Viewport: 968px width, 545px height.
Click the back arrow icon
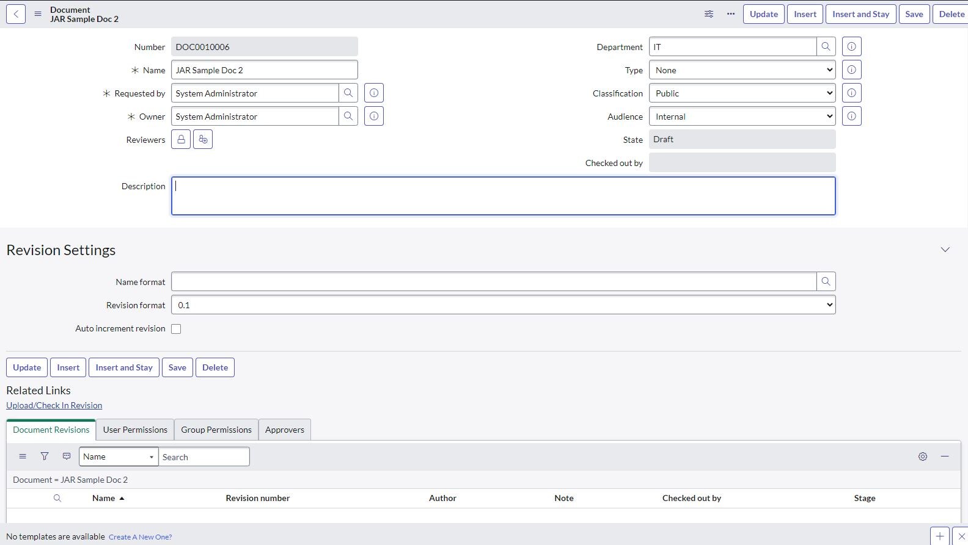[16, 14]
